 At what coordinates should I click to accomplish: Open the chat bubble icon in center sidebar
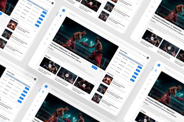(x=55, y=25)
